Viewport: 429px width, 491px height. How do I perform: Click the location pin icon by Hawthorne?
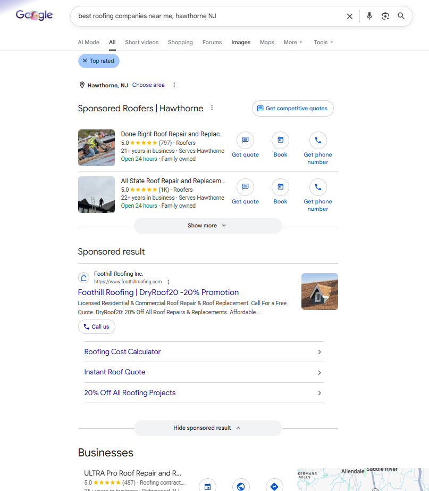coord(82,85)
